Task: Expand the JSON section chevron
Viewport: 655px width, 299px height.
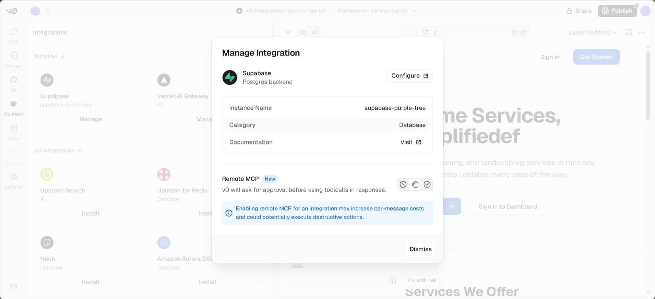Action: [436, 266]
